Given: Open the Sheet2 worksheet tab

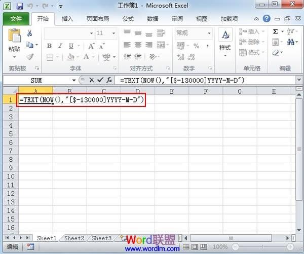Looking at the screenshot, I should [74, 238].
